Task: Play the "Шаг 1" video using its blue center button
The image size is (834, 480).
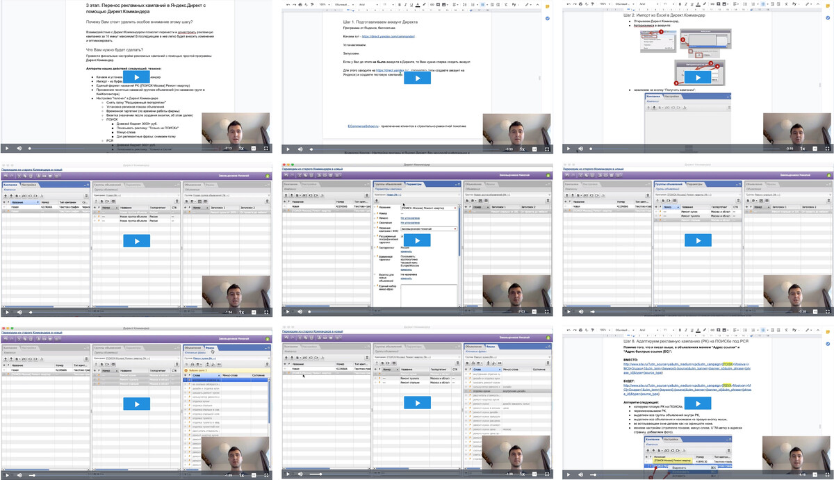Action: click(x=418, y=77)
